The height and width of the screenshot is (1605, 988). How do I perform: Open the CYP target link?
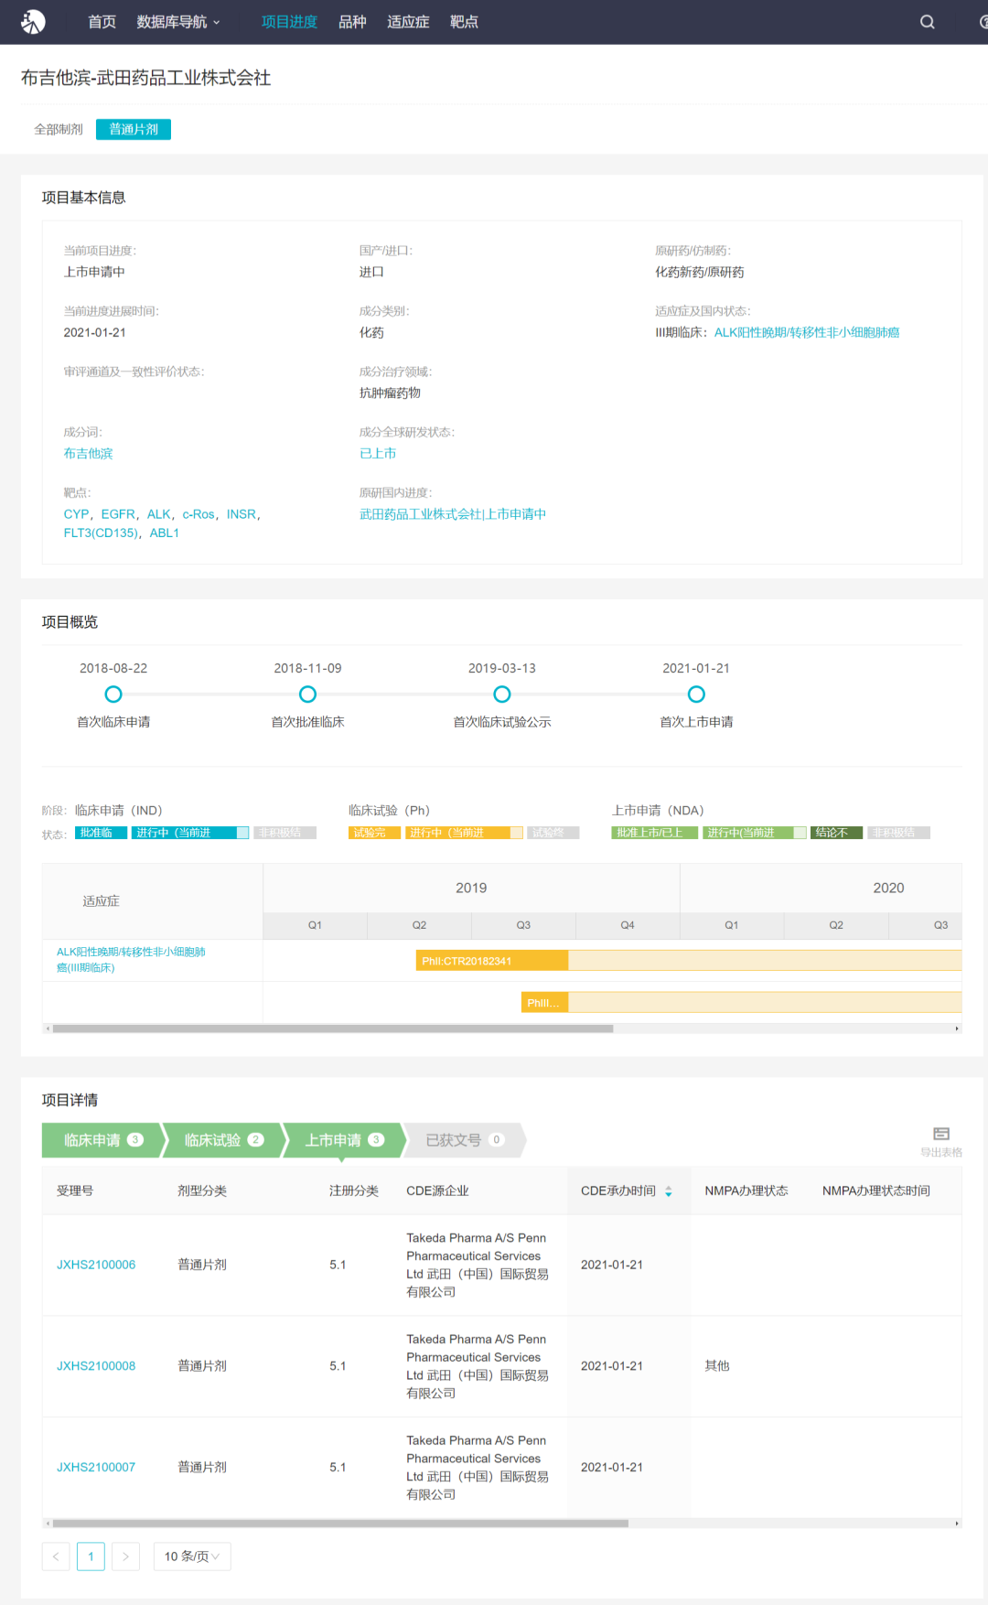click(x=76, y=514)
